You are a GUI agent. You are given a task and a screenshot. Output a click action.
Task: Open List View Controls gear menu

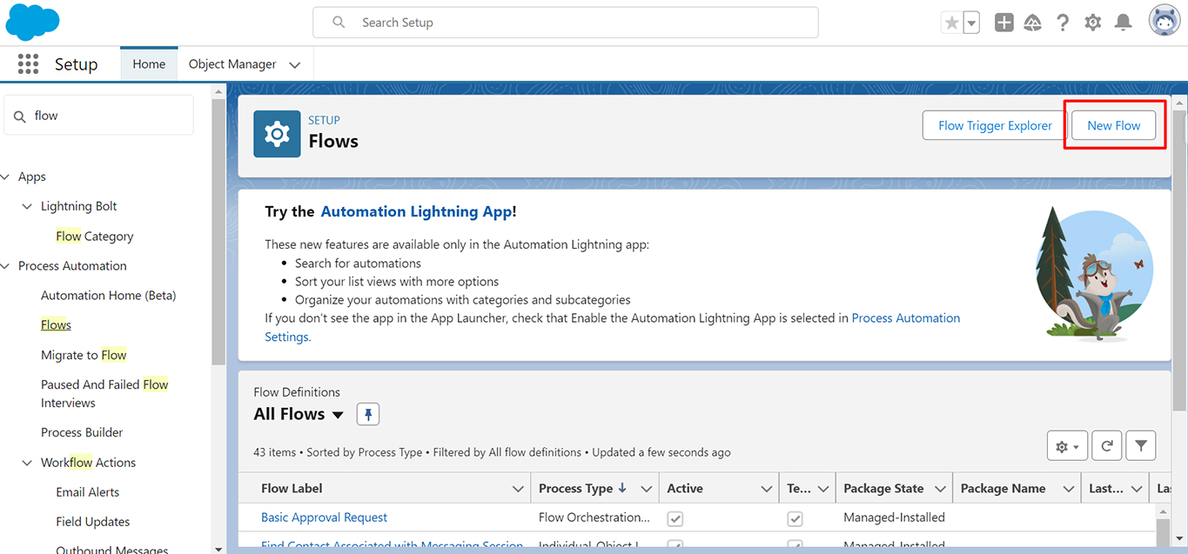tap(1067, 446)
